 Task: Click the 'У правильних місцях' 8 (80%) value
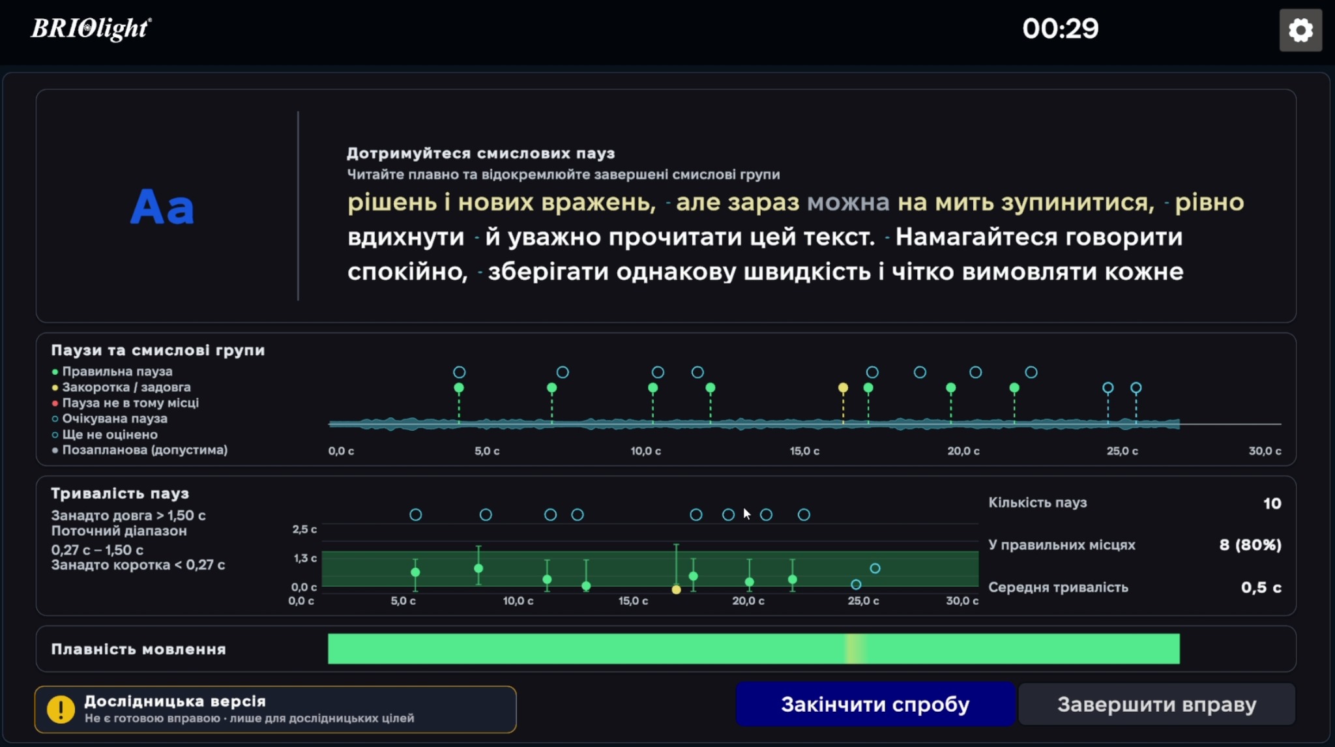coord(1250,545)
